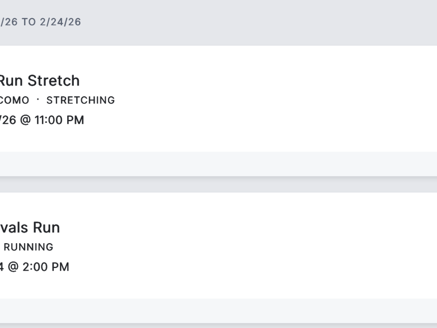This screenshot has width=437, height=328.
Task: Click the "@" symbol in the 11:00 PM line
Action: (x=25, y=120)
